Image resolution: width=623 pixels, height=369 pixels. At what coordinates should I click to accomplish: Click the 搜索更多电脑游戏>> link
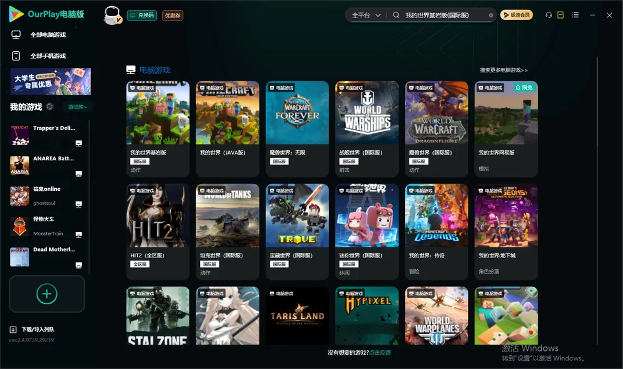click(x=504, y=70)
